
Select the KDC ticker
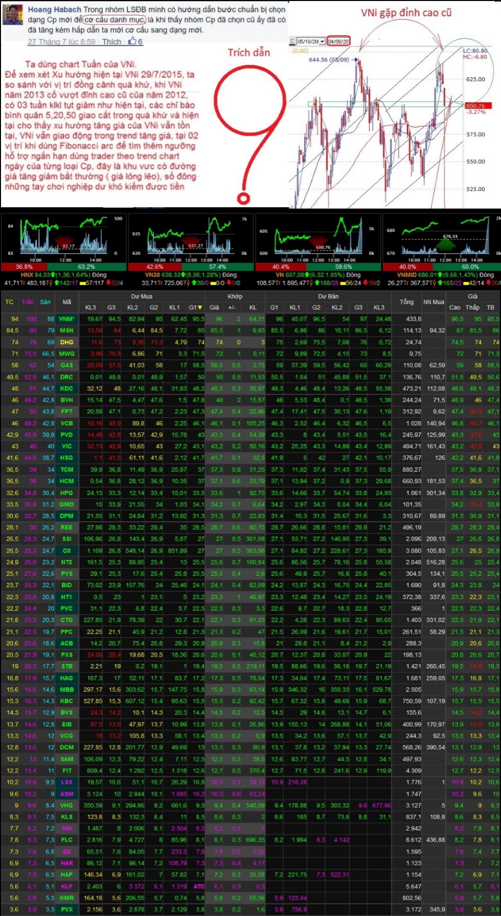(x=67, y=388)
